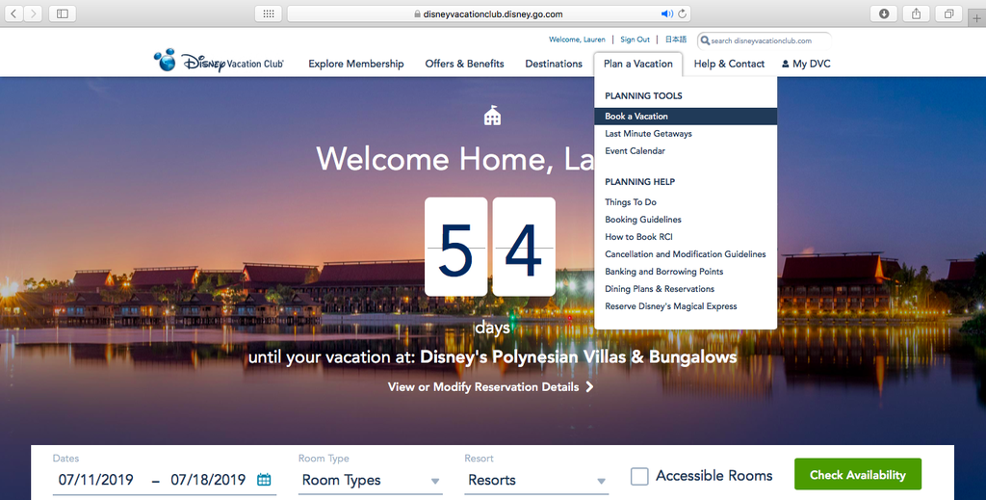Open Safari Top Sites grid

click(269, 13)
